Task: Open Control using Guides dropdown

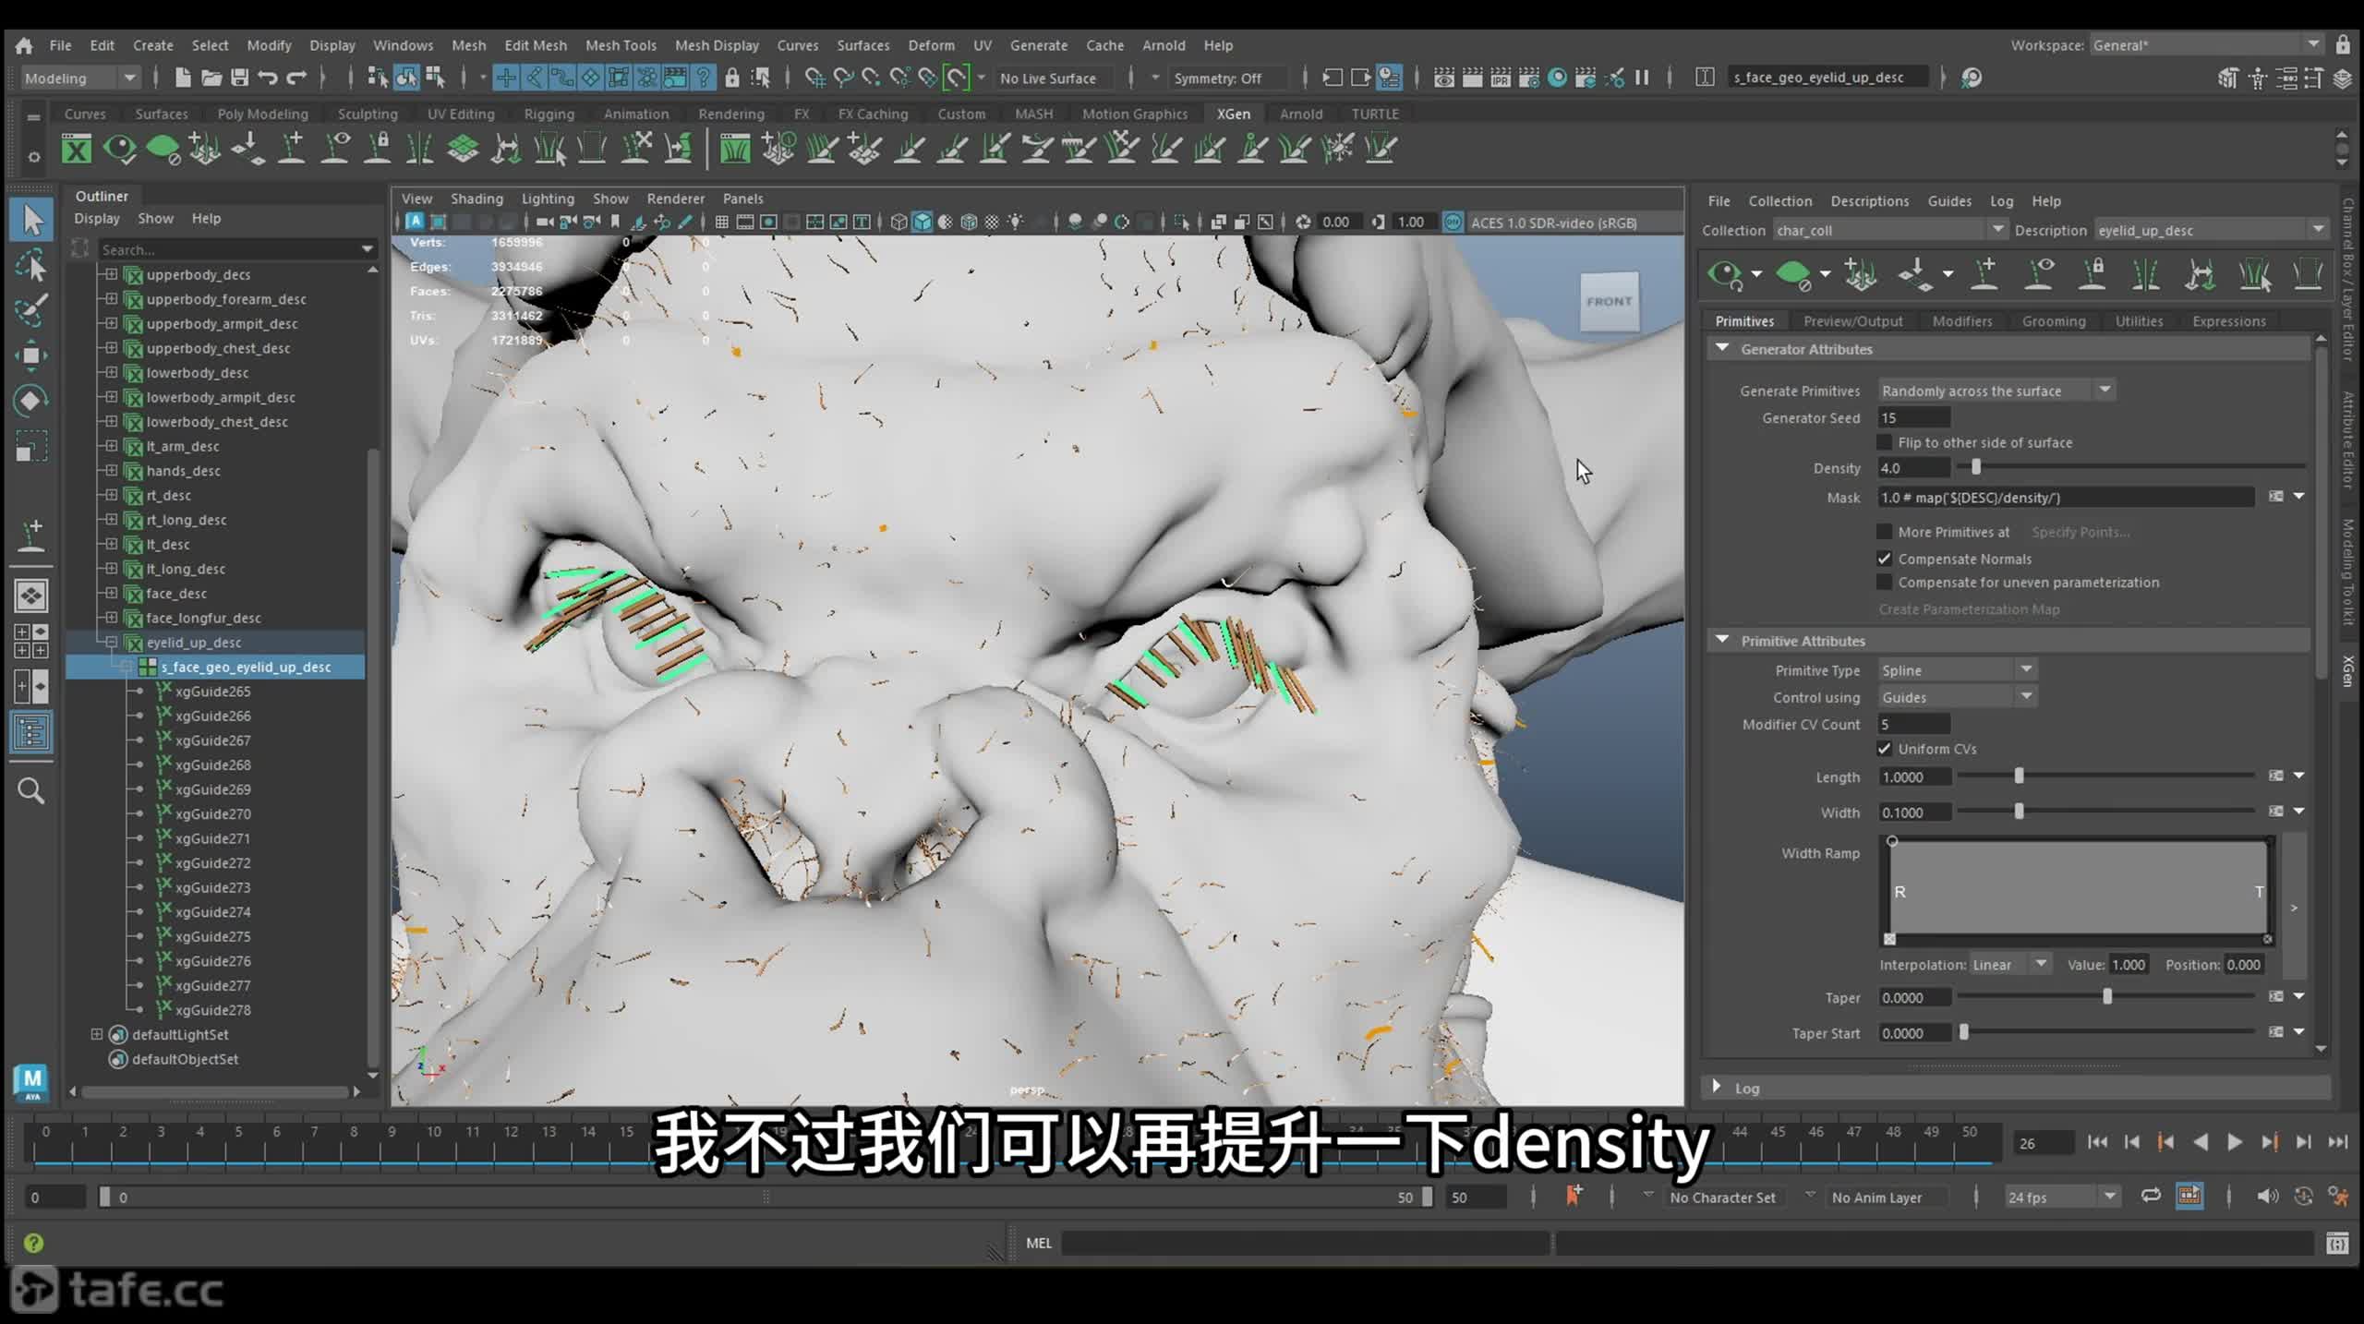Action: (1957, 697)
